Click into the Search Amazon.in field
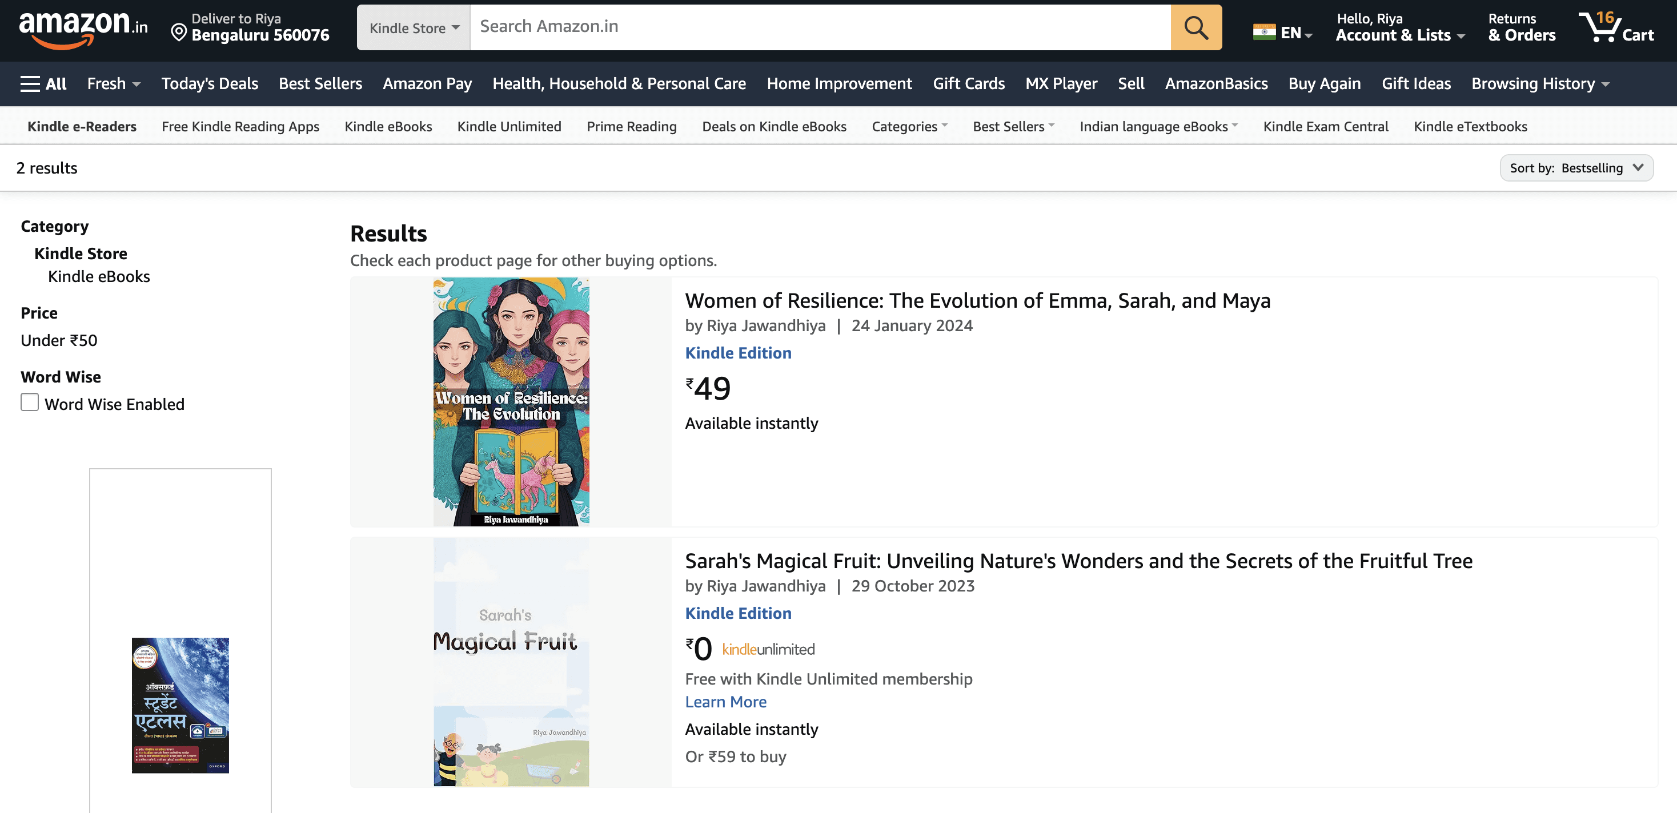 point(820,27)
